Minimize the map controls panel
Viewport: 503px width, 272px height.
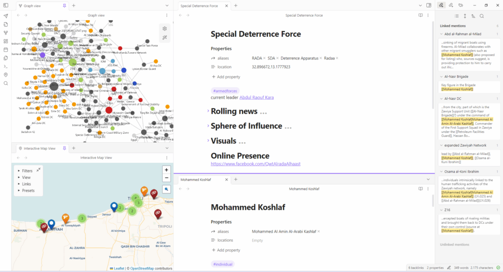[x=38, y=169]
